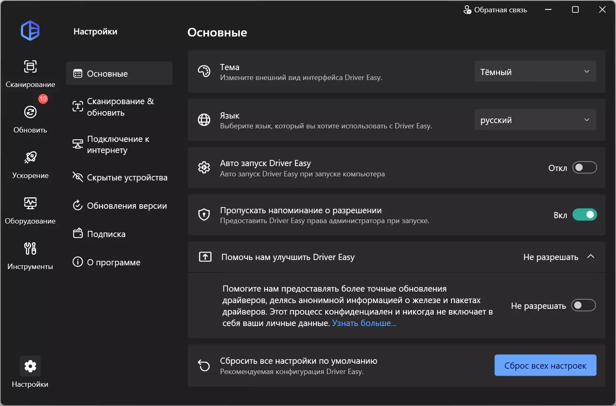Image resolution: width=616 pixels, height=406 pixels.
Task: Click Измените внешний вид интерфейса description
Action: click(x=301, y=78)
